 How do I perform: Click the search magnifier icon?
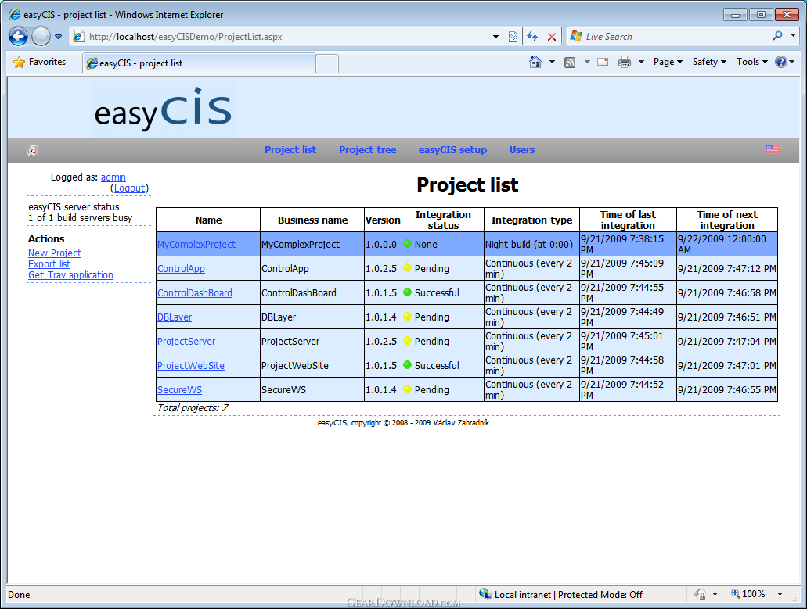[777, 36]
